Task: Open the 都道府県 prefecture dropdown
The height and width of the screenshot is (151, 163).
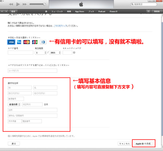Action: pos(14,104)
